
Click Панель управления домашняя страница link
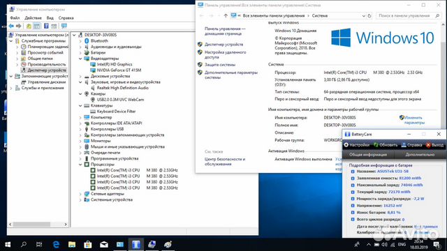225,31
